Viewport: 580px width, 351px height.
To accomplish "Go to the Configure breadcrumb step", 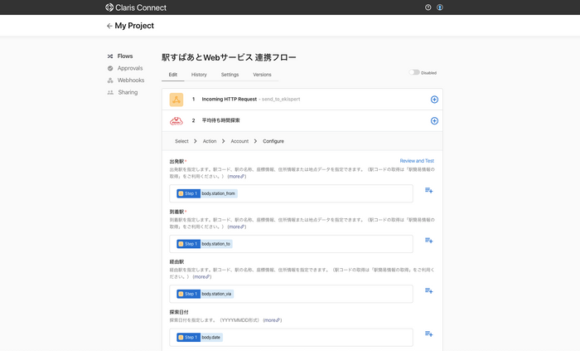I will click(x=273, y=141).
